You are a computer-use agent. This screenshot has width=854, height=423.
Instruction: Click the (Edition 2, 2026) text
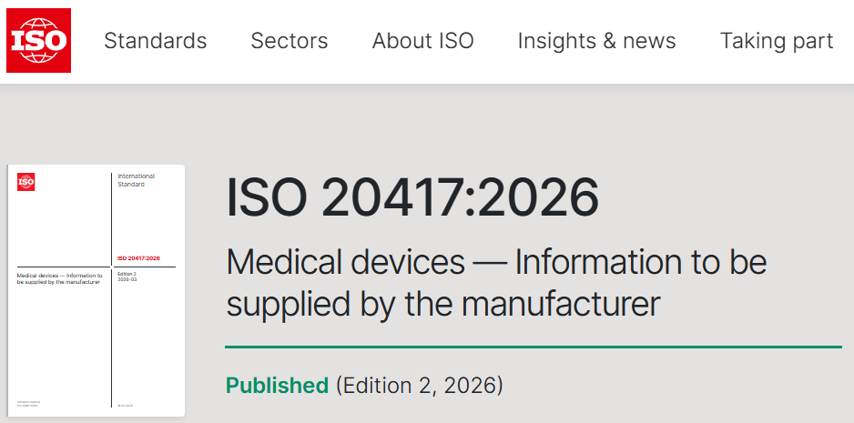pos(419,386)
